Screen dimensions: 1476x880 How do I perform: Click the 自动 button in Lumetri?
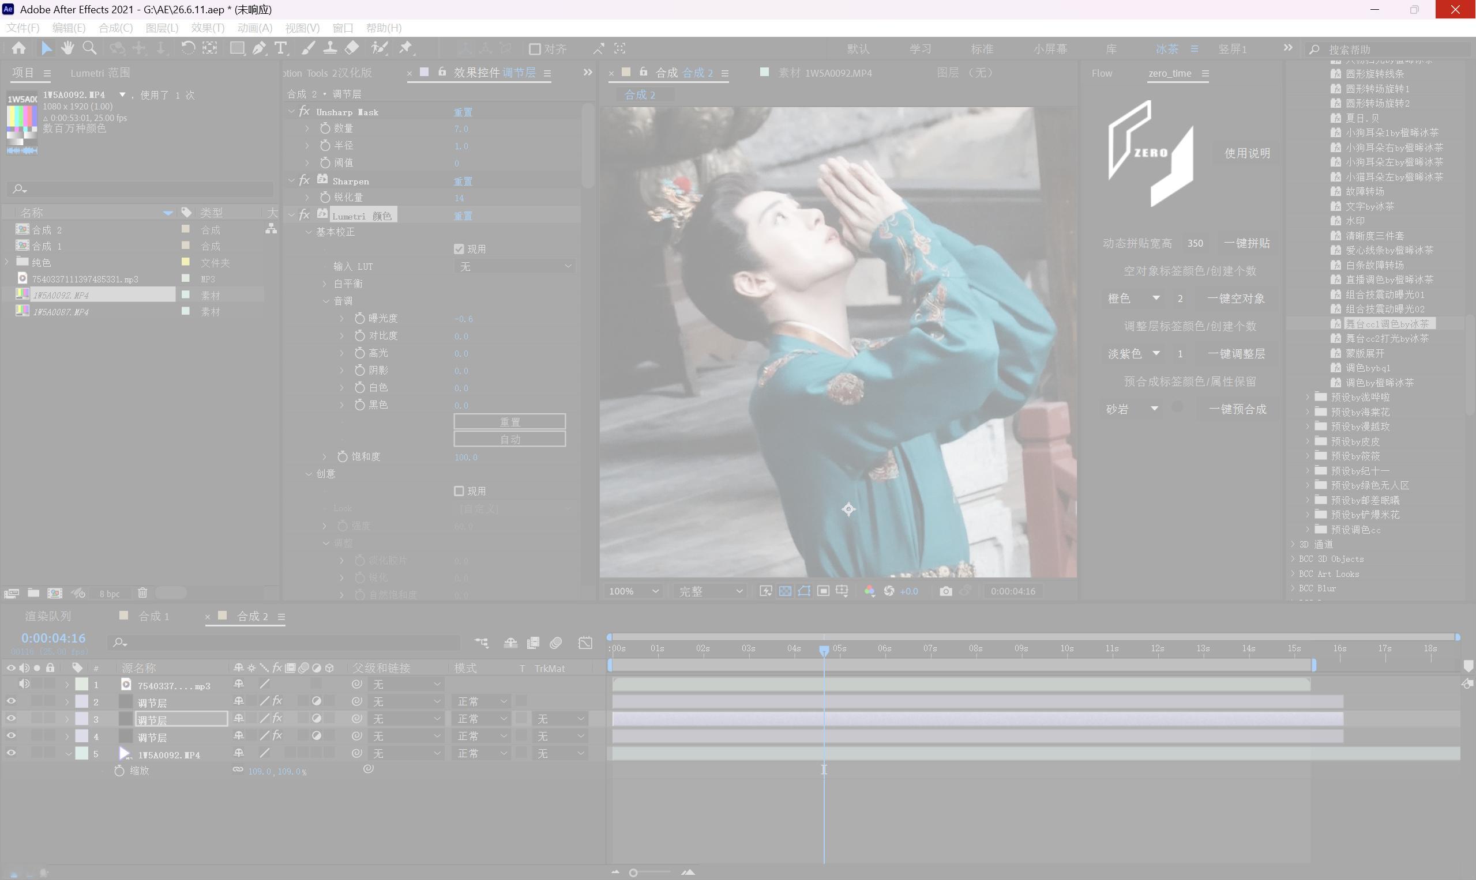[510, 439]
